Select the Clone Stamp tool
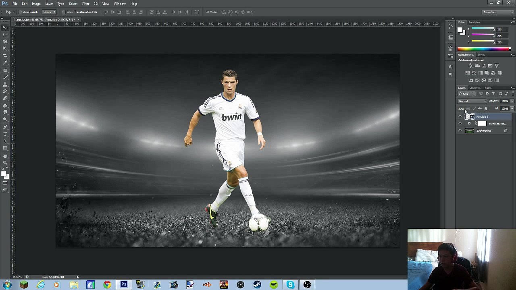Viewport: 516px width, 290px height. 6,84
